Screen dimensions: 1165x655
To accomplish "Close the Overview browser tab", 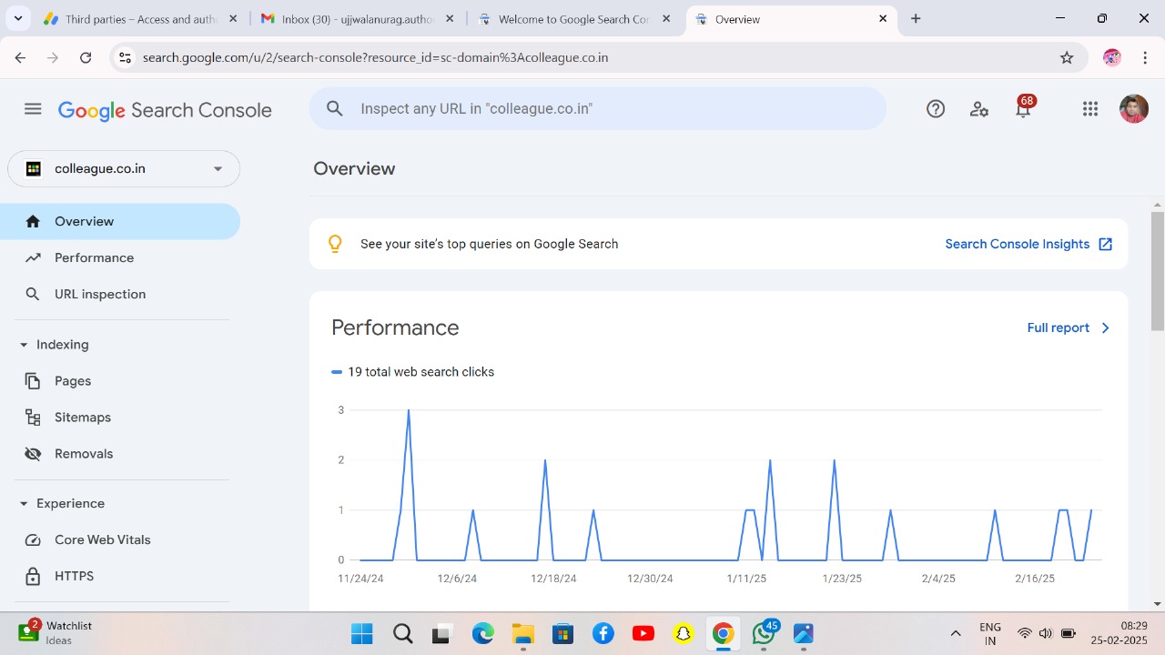I will coord(883,18).
